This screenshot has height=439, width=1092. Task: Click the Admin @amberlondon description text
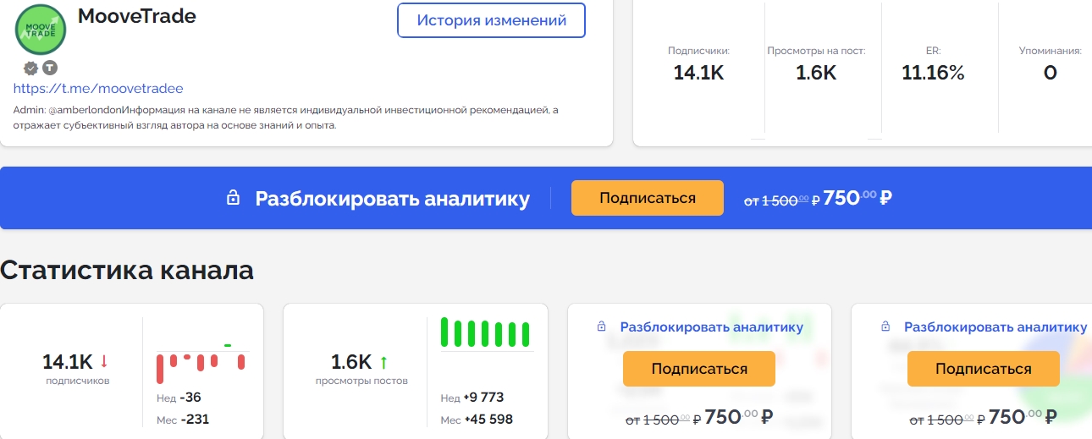tap(286, 118)
